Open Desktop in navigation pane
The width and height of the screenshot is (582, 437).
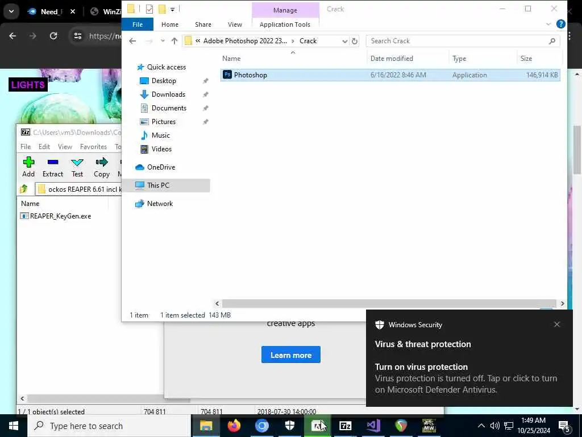point(163,81)
